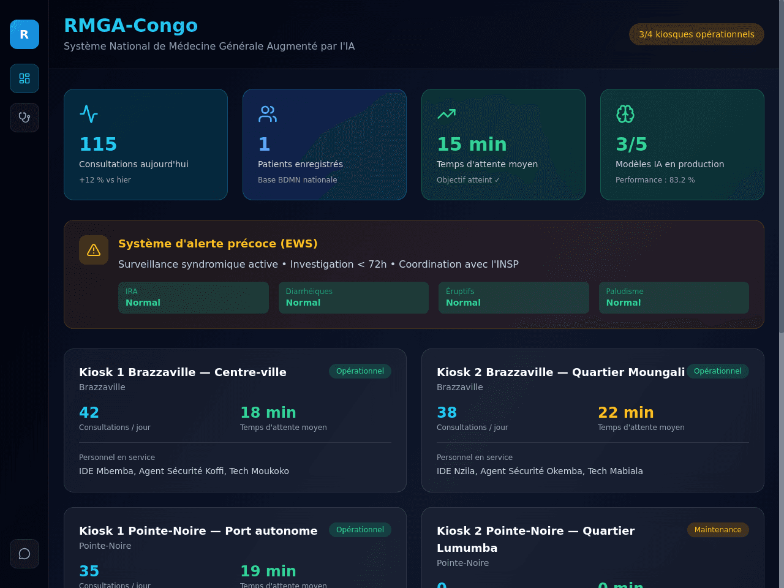This screenshot has height=588, width=784.
Task: Click staff line IDE Nzila, Agent Sécurité Okemba
Action: coord(540,471)
